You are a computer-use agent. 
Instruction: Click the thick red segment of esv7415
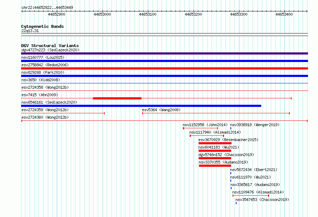tap(117, 98)
